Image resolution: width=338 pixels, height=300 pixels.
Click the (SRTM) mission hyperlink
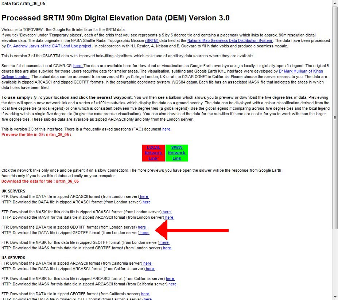pos(152,40)
